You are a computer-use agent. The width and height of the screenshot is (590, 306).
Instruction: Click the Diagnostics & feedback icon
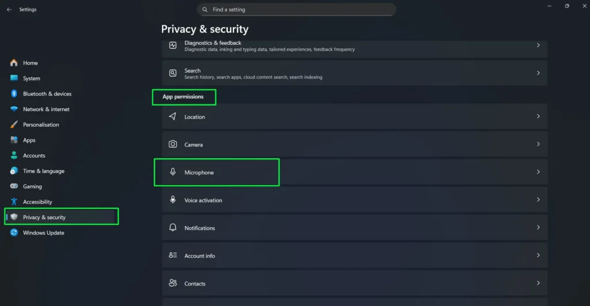[x=173, y=45]
